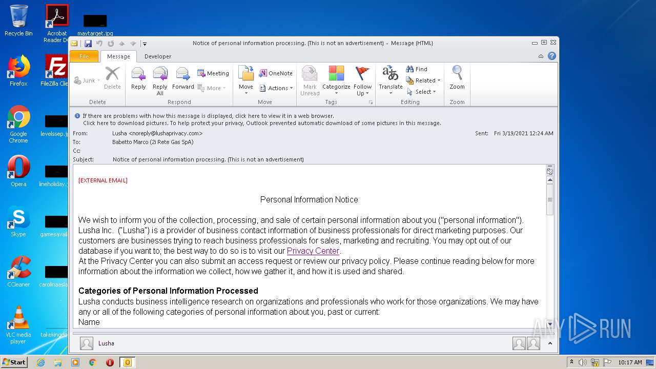Screen dimensions: 656x369
Task: Open Outlook Help question mark icon
Action: point(552,56)
